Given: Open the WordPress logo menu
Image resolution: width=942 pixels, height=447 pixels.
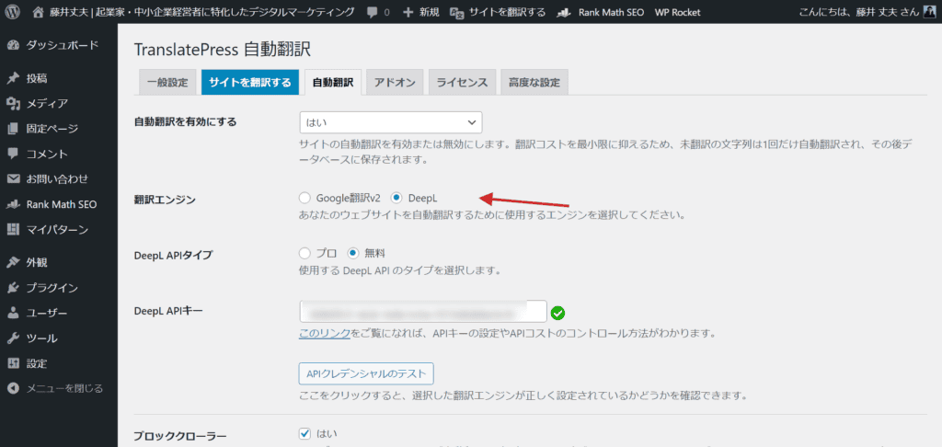Looking at the screenshot, I should [x=12, y=12].
